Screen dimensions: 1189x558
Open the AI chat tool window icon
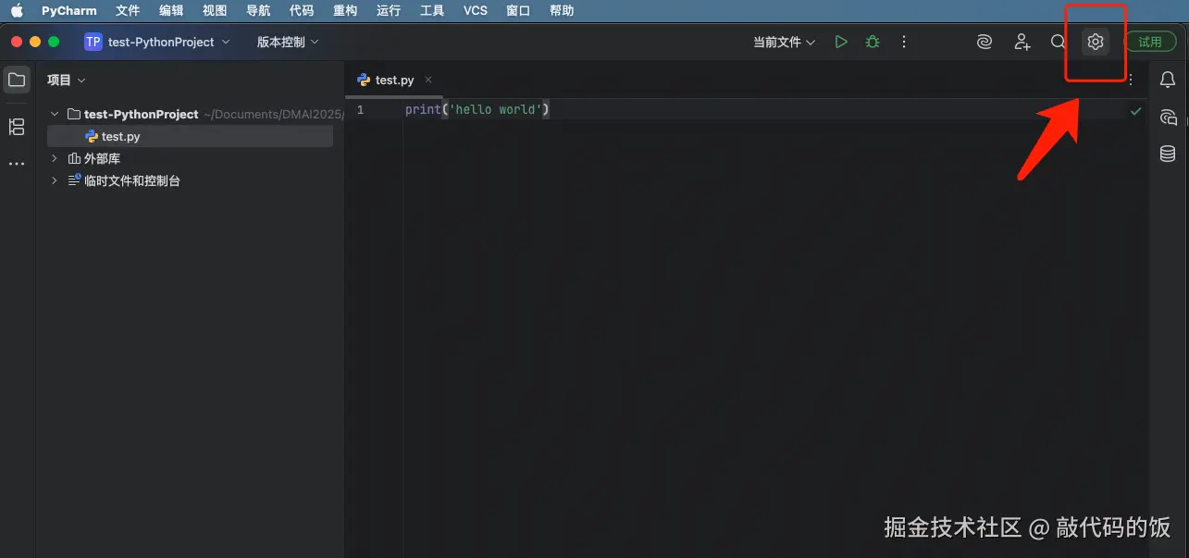[x=1168, y=117]
